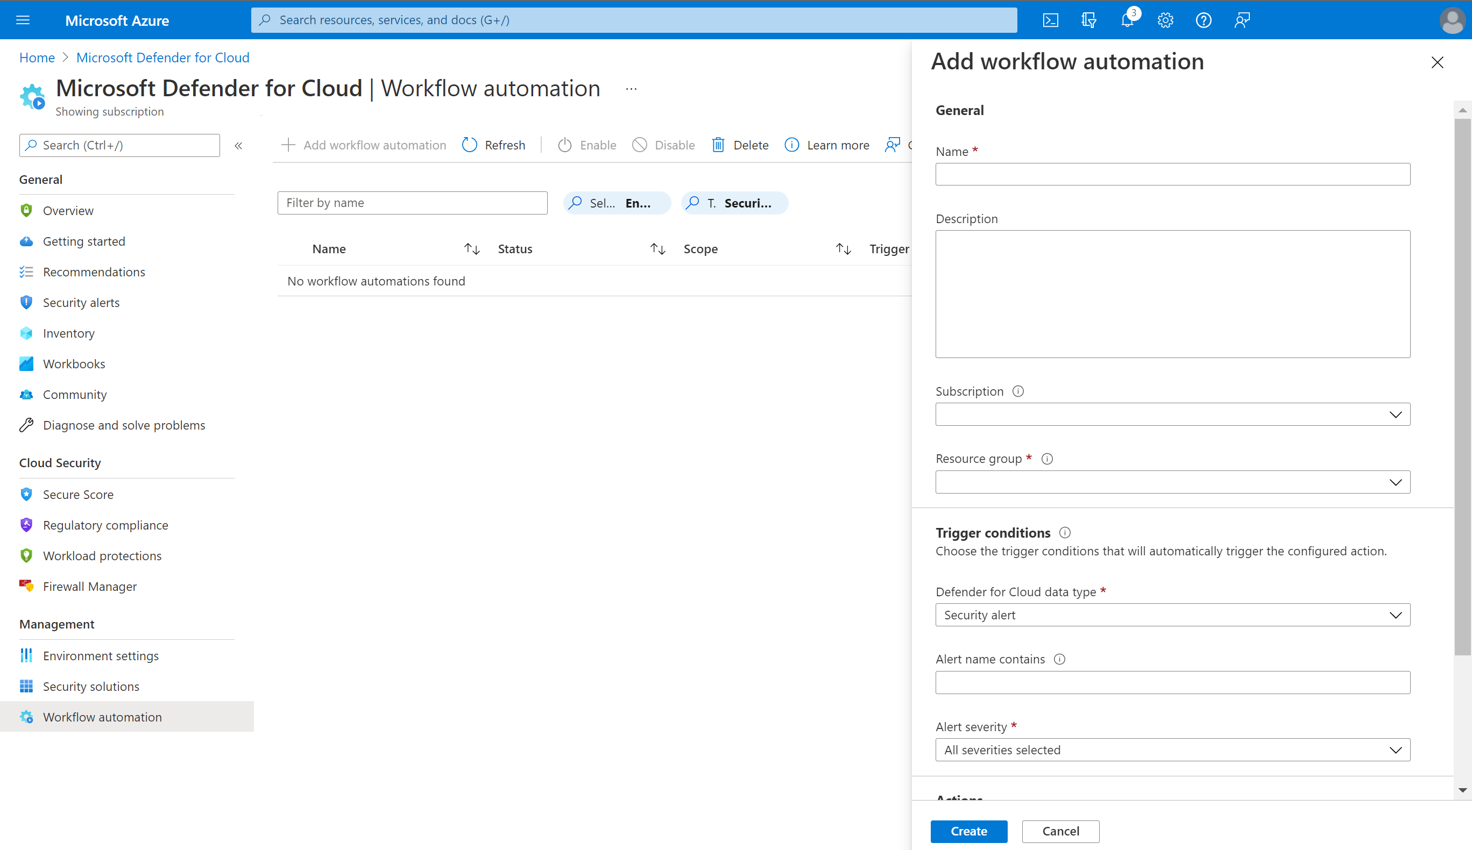The image size is (1472, 850).
Task: Launch Cloud Shell from top bar
Action: (x=1050, y=20)
